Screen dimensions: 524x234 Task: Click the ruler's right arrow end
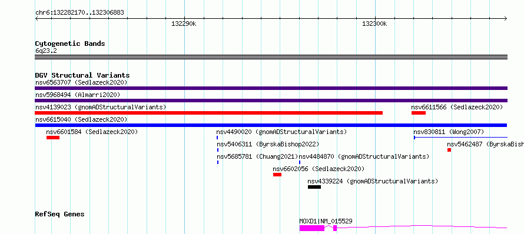506,19
